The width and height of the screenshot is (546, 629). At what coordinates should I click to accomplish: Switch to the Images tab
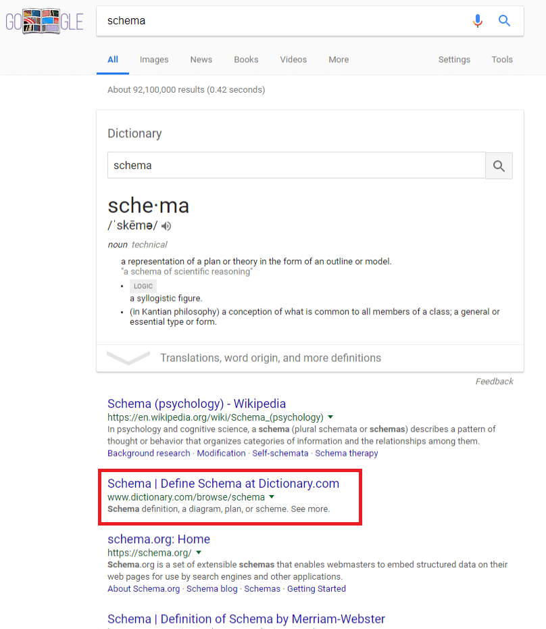[x=154, y=60]
